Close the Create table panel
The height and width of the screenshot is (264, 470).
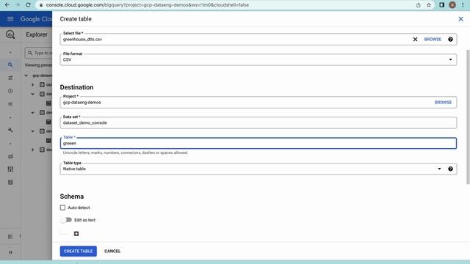click(460, 19)
